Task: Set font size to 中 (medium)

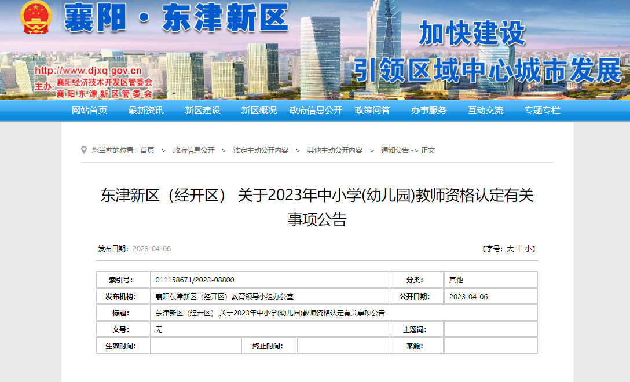Action: [519, 249]
